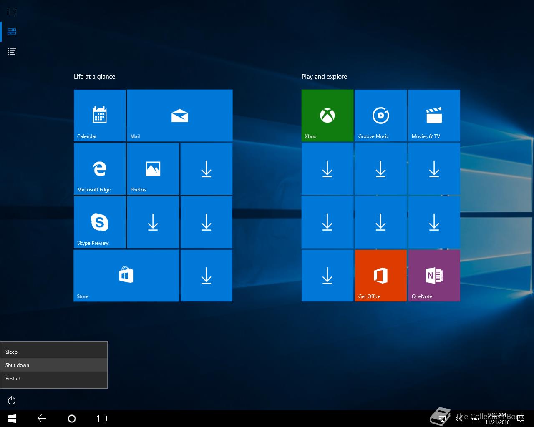Open the Calendar tile
The width and height of the screenshot is (534, 427).
pos(100,116)
